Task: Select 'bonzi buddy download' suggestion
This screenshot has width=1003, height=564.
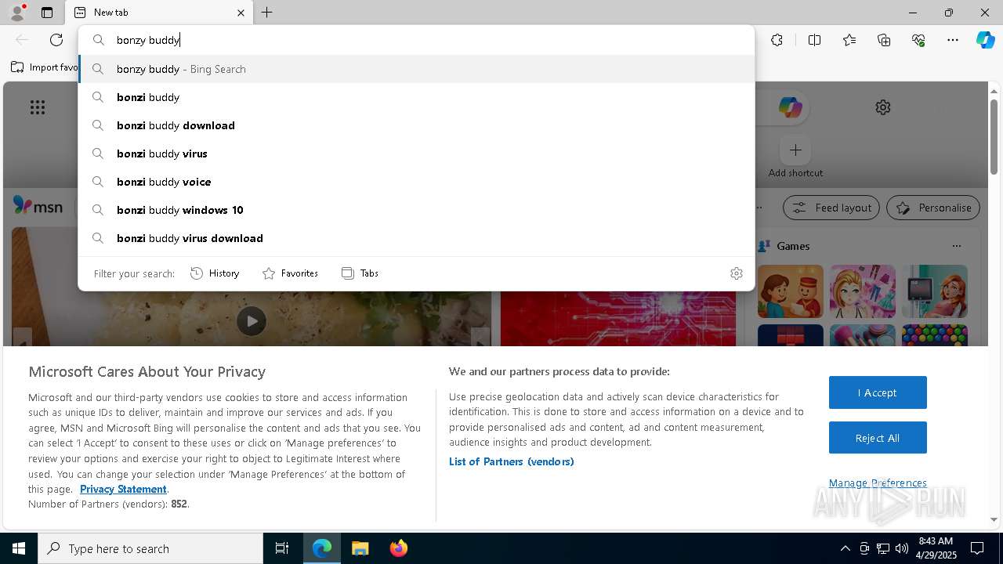Action: tap(416, 125)
